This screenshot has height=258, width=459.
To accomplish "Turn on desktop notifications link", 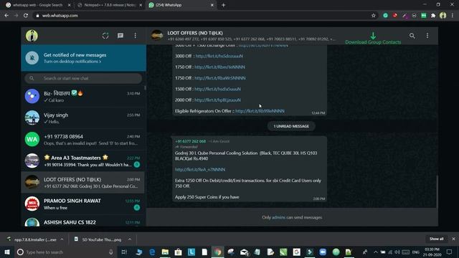I will 72,62.
